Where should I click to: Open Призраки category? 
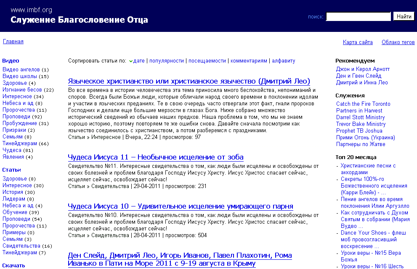(14, 130)
